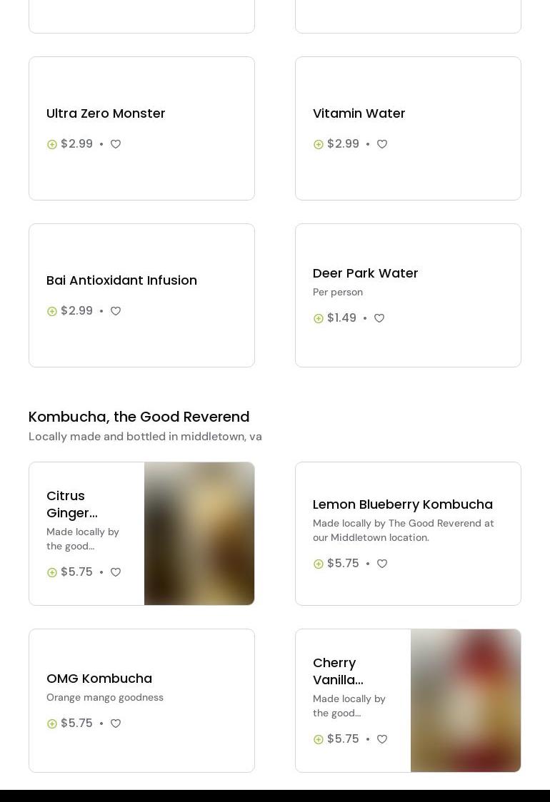
Task: Open the Lemon Blueberry Kombucha title
Action: pos(402,504)
